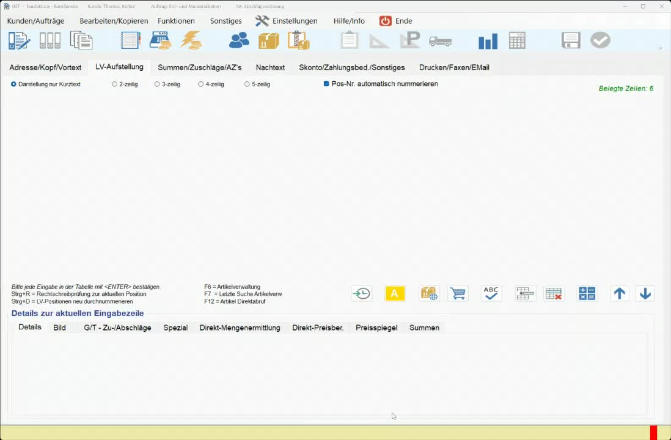
Task: Click the delete table row red X icon
Action: click(x=554, y=293)
